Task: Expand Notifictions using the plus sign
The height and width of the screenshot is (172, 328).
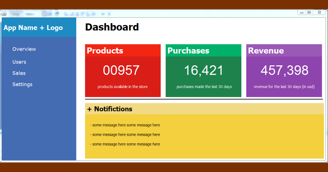Action: [x=89, y=109]
